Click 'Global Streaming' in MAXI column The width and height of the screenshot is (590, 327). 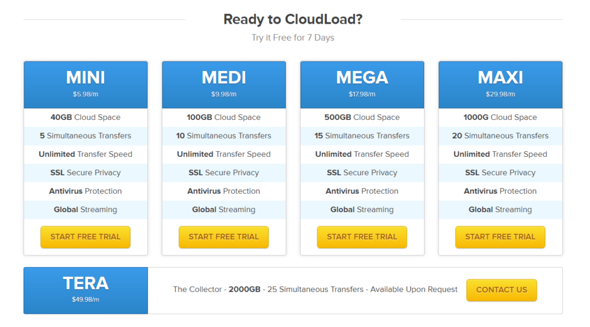(500, 210)
